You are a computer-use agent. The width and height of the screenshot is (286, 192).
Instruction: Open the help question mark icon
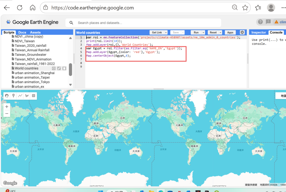[260, 22]
